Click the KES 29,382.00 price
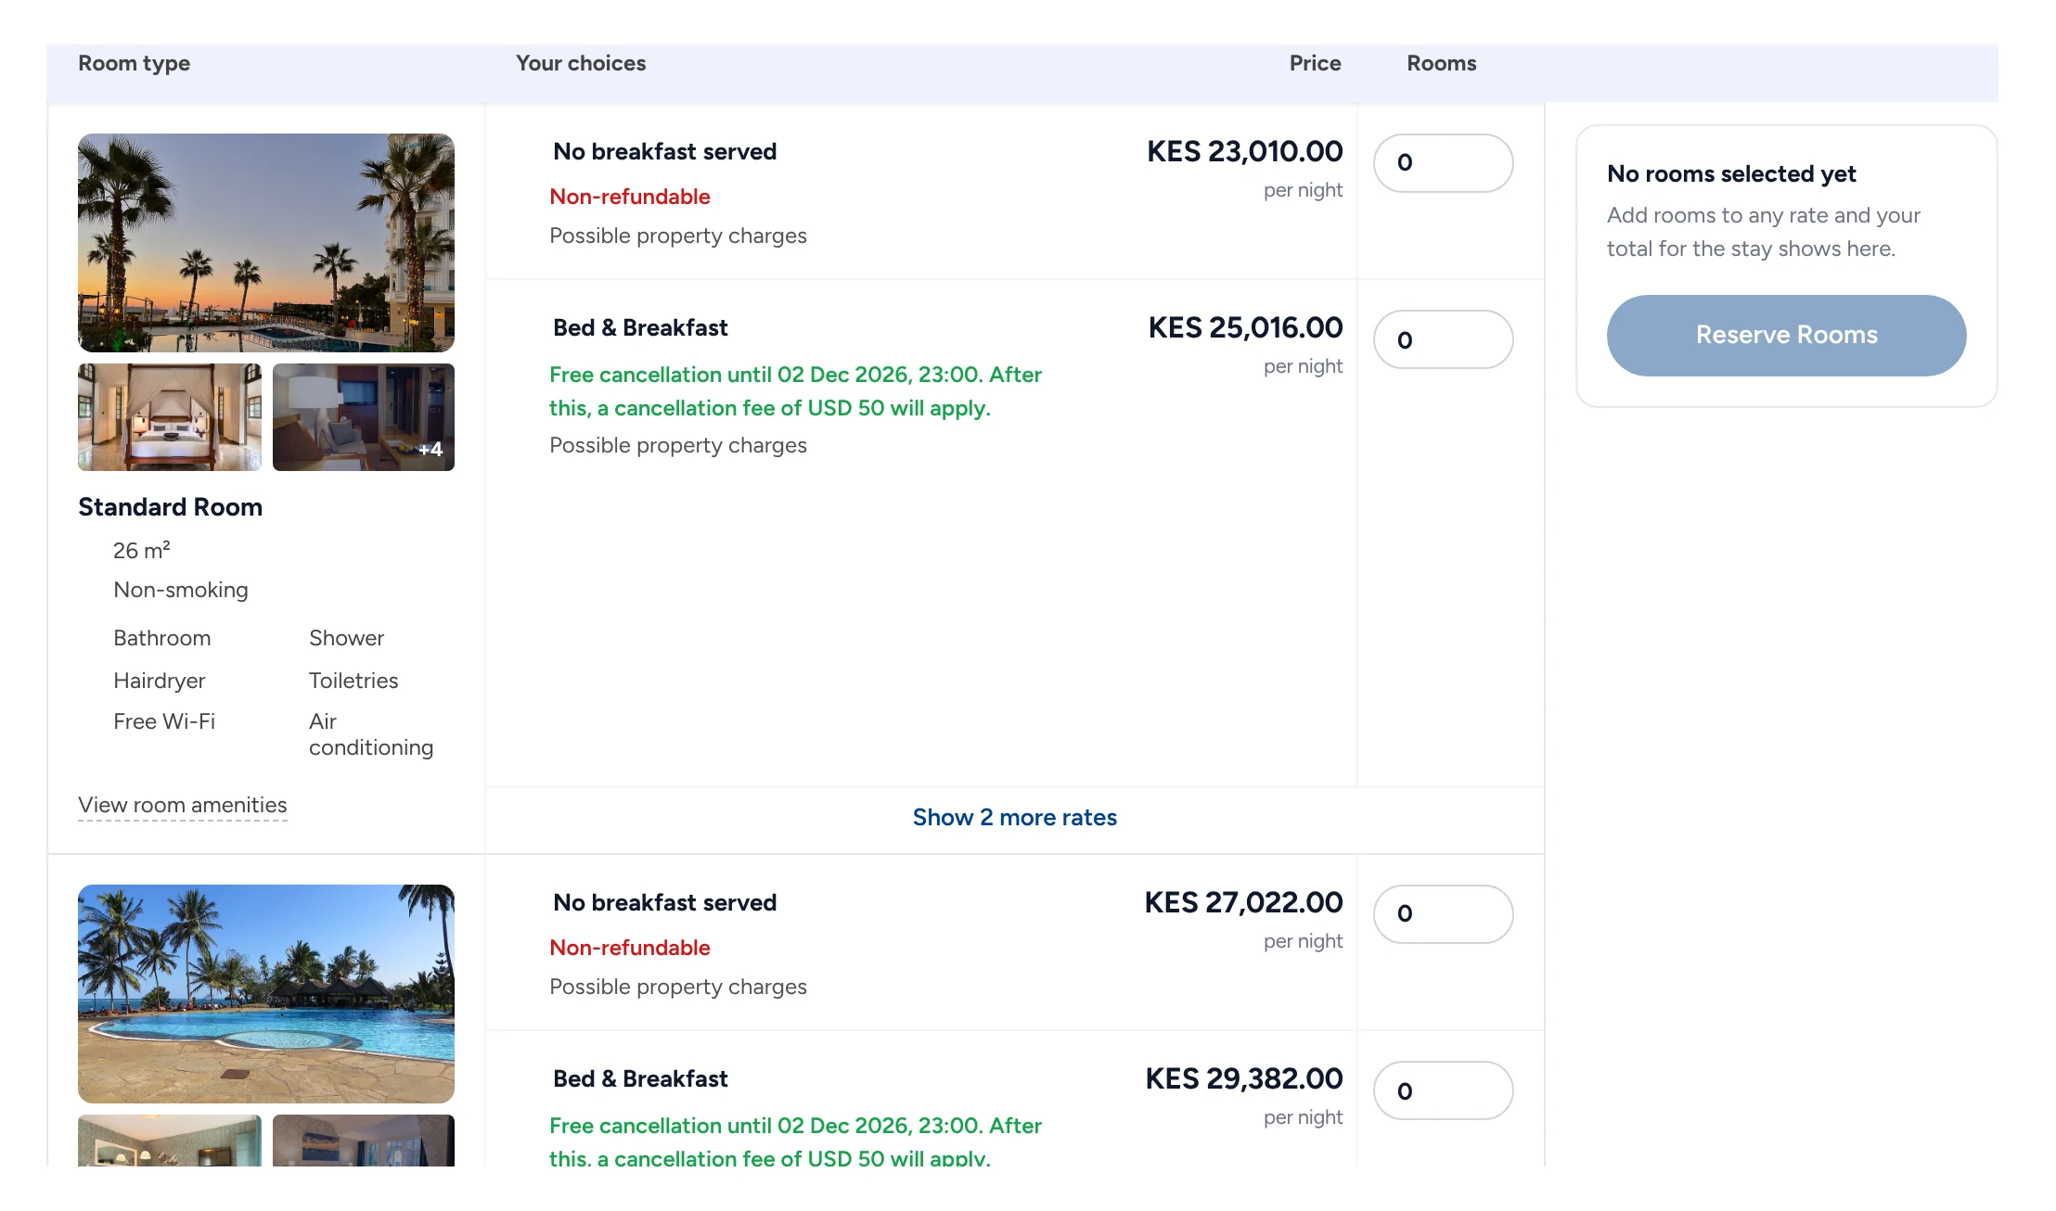The width and height of the screenshot is (2056, 1211). (1244, 1078)
